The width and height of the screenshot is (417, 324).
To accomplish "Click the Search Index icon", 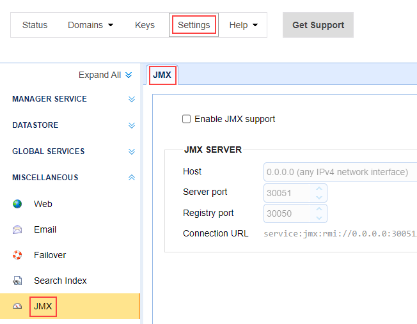I will coord(18,281).
